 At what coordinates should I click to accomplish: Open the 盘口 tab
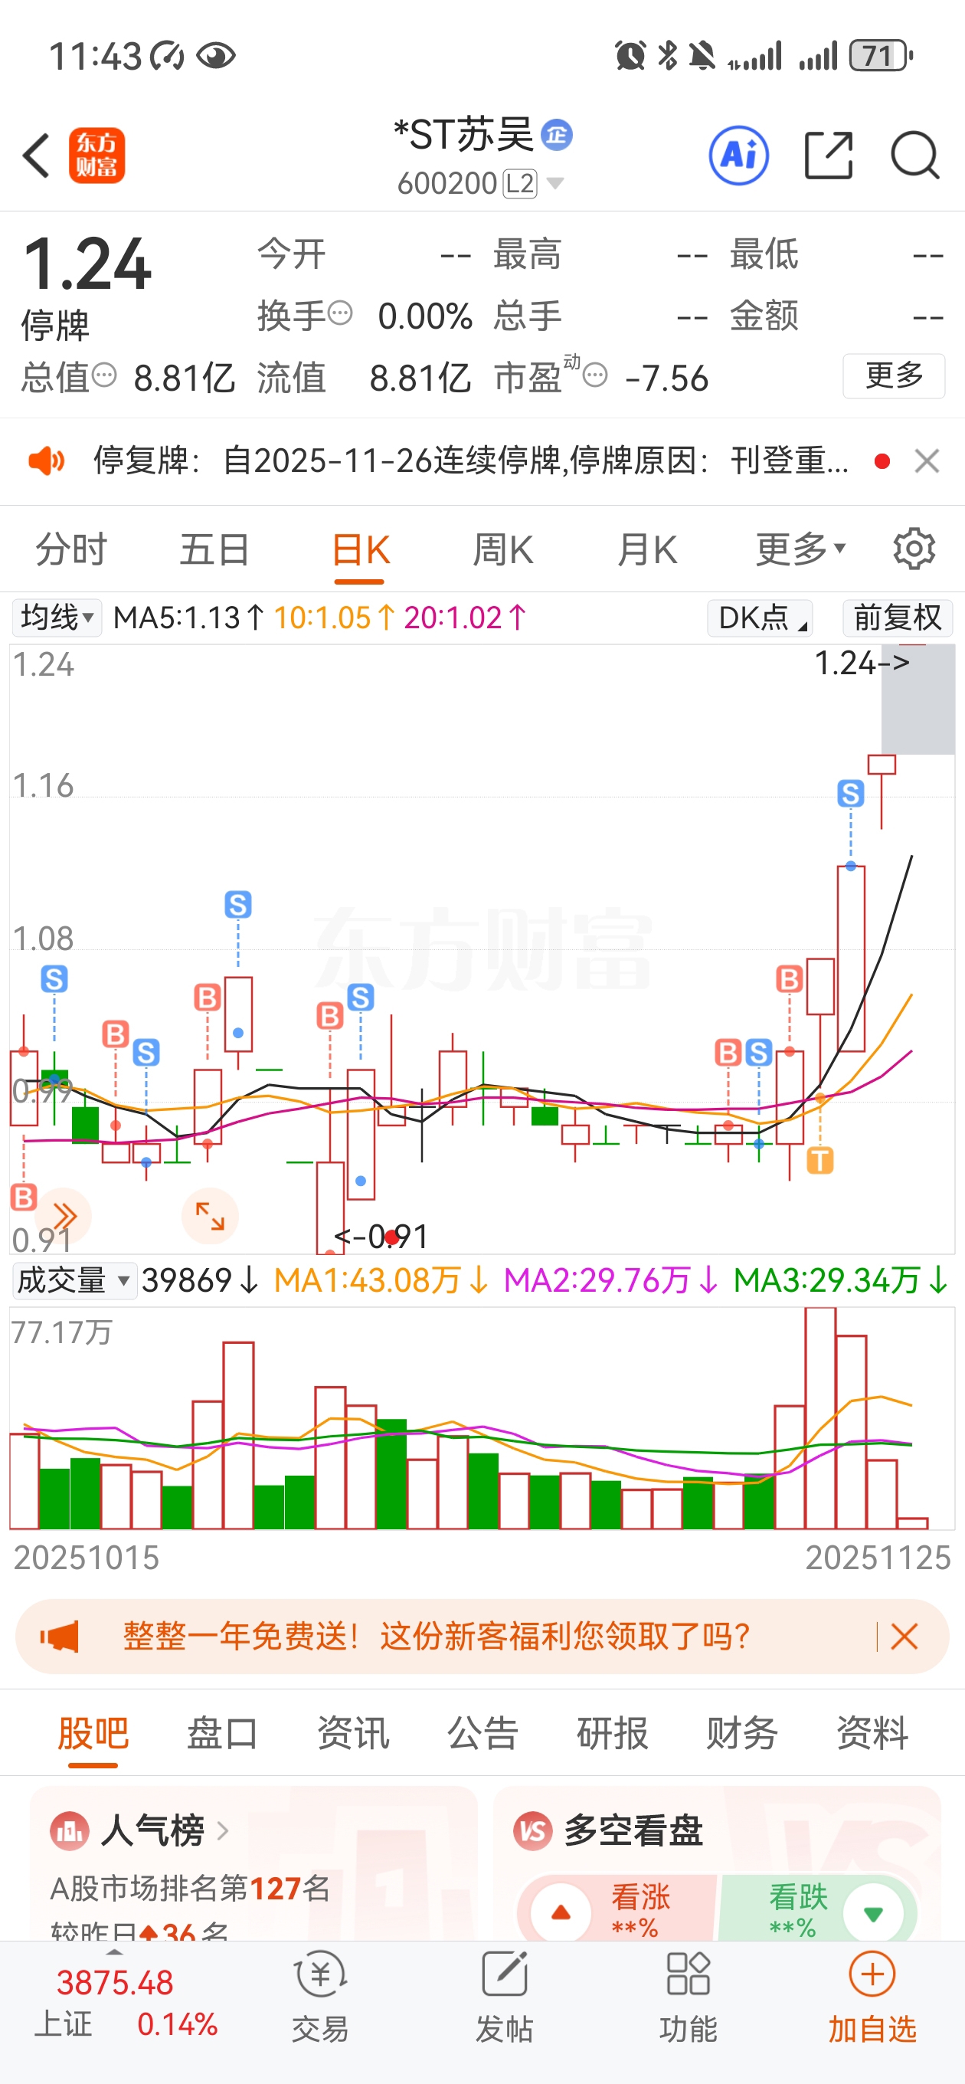222,1733
